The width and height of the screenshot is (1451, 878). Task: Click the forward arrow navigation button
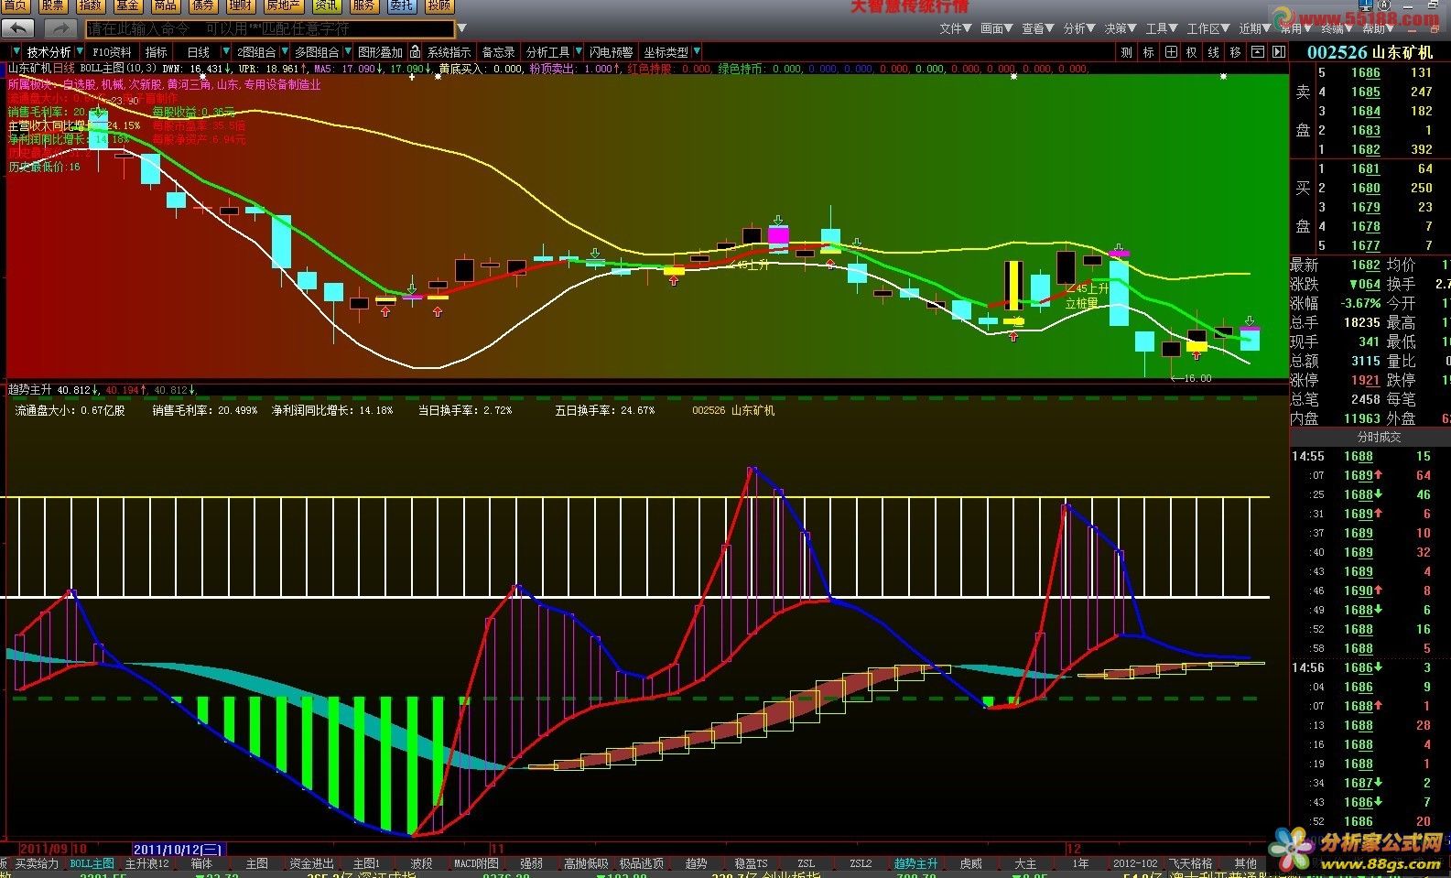(60, 29)
